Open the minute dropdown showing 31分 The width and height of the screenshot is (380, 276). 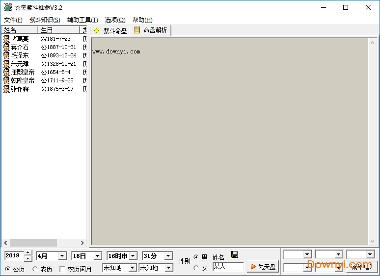168,256
